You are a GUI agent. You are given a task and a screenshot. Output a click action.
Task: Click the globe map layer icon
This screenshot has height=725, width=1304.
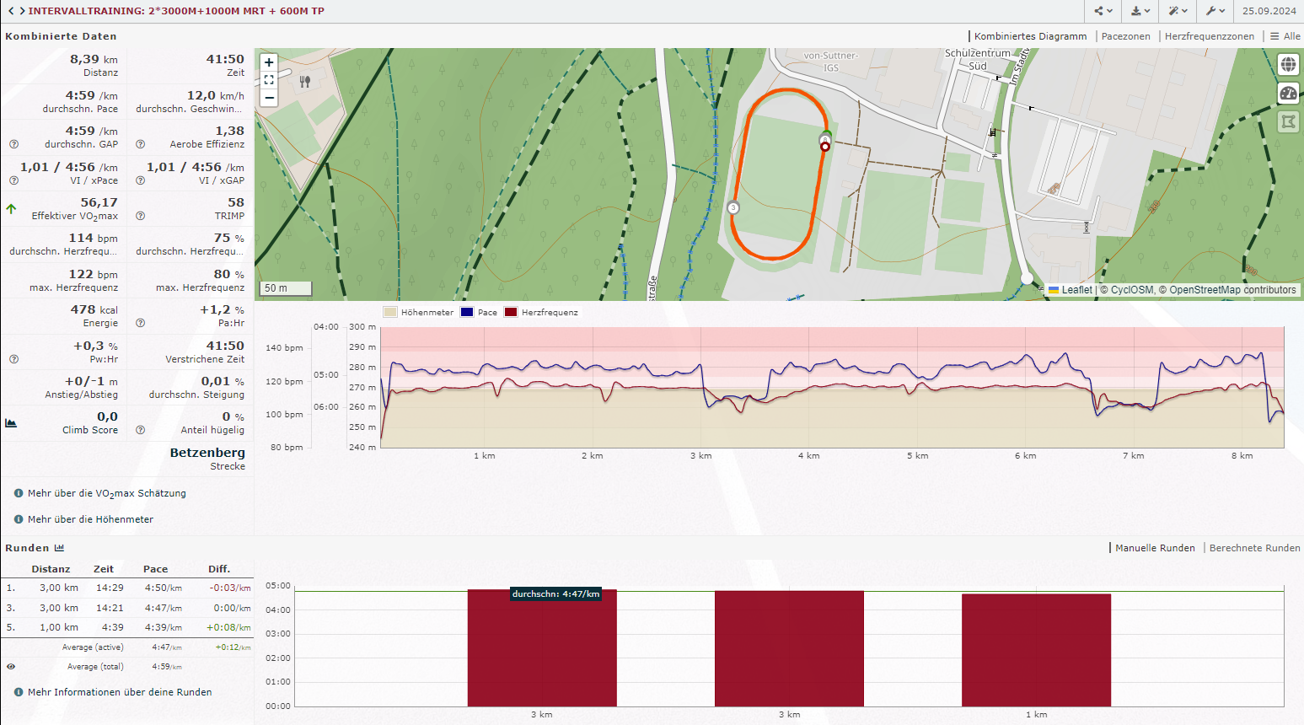click(1288, 65)
